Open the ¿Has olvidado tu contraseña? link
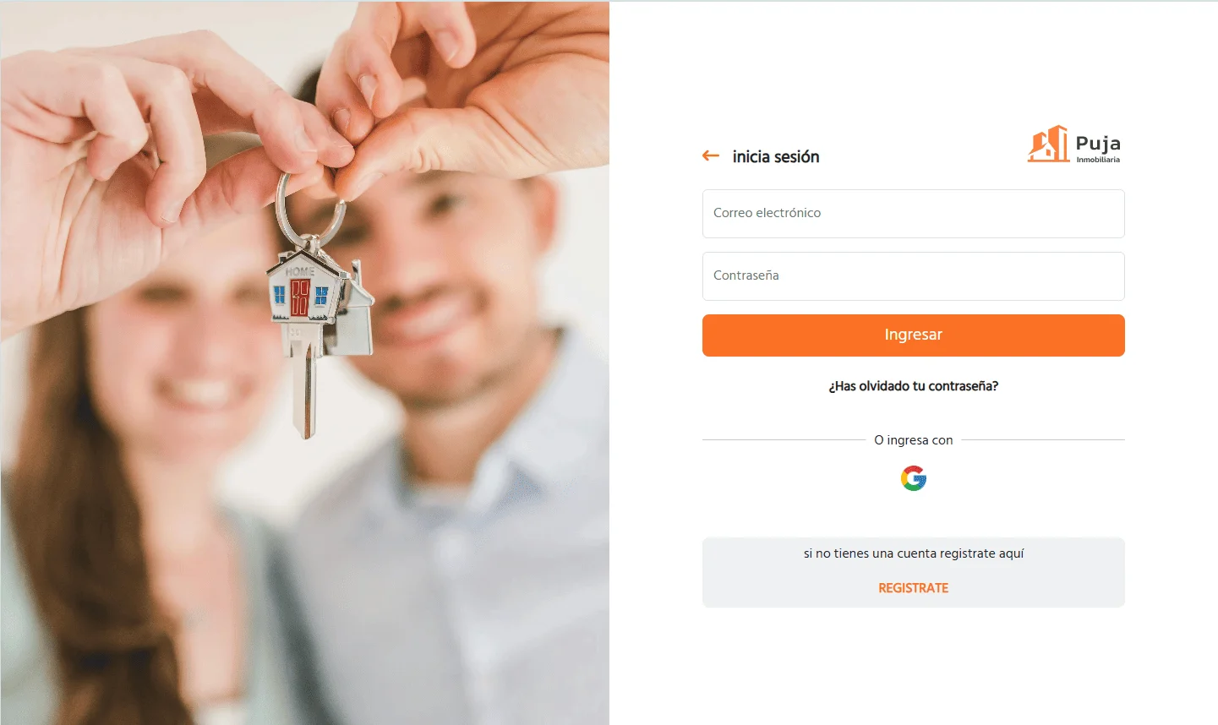This screenshot has width=1218, height=725. tap(914, 386)
